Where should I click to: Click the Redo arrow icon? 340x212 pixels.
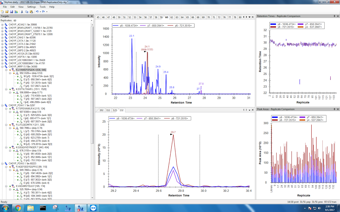(x=44, y=11)
